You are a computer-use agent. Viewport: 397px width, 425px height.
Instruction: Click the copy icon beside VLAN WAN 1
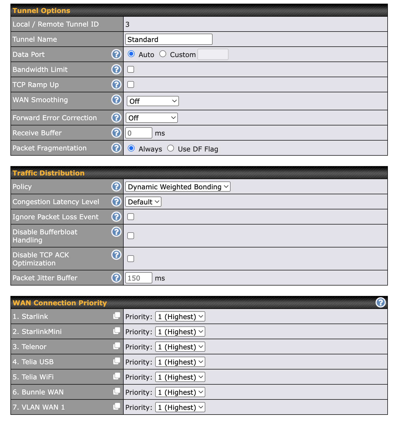117,406
